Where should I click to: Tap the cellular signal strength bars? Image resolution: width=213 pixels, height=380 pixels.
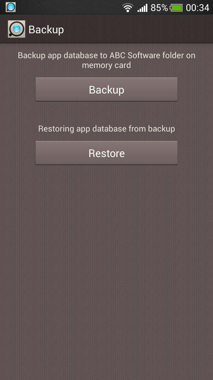click(x=142, y=8)
